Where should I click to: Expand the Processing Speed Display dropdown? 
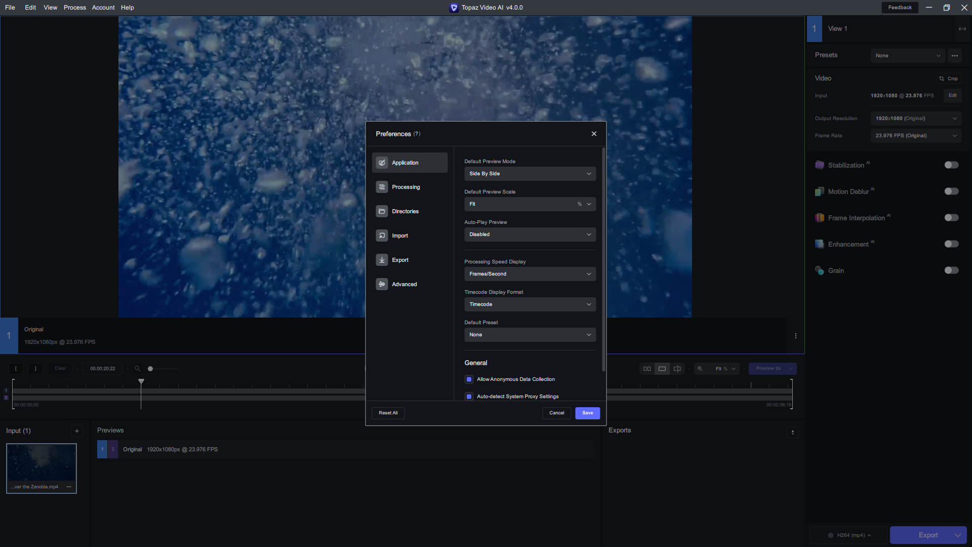(530, 274)
